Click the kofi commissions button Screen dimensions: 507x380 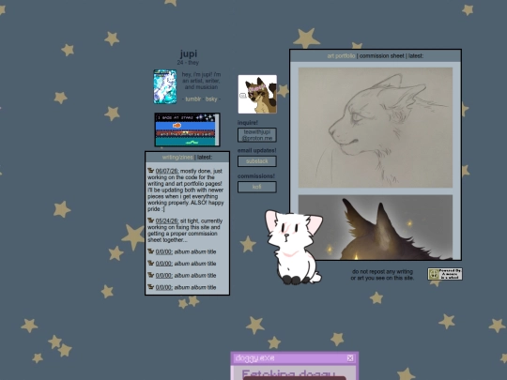coord(257,187)
